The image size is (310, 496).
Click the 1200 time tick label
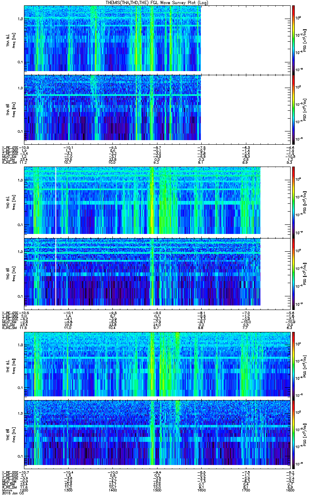coord(24,490)
